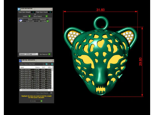154x115 pixels.
Task: Click the metal list scroll-up arrow
Action: click(52, 67)
